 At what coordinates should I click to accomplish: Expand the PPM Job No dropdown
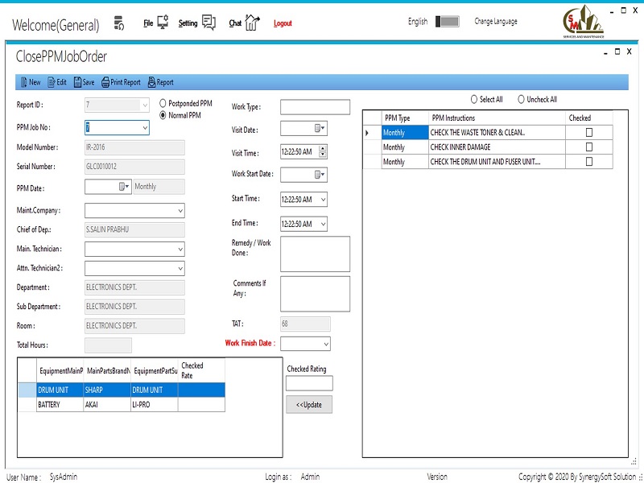(145, 127)
